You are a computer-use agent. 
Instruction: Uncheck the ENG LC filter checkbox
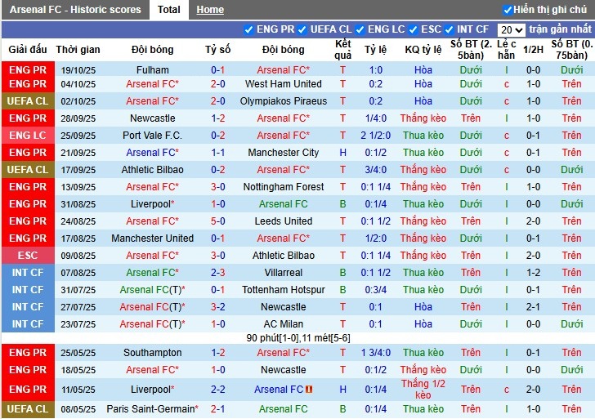coord(361,29)
